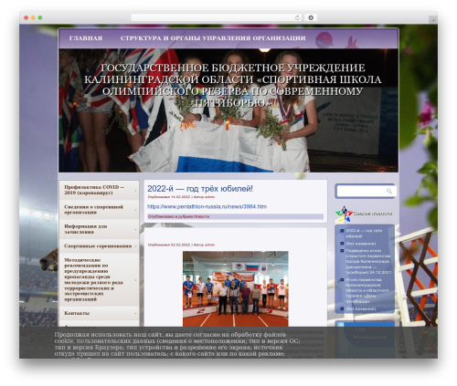
Task: Click bullet icon before Итоги первенства news item
Action: pos(342,279)
